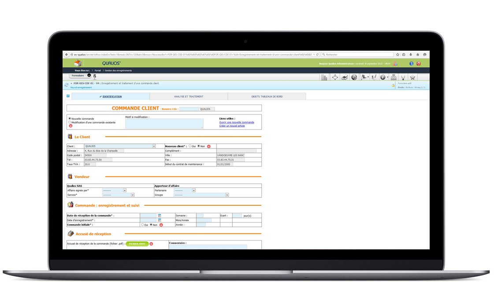
Task: Select the flag tool in the toolbar
Action: [363, 77]
